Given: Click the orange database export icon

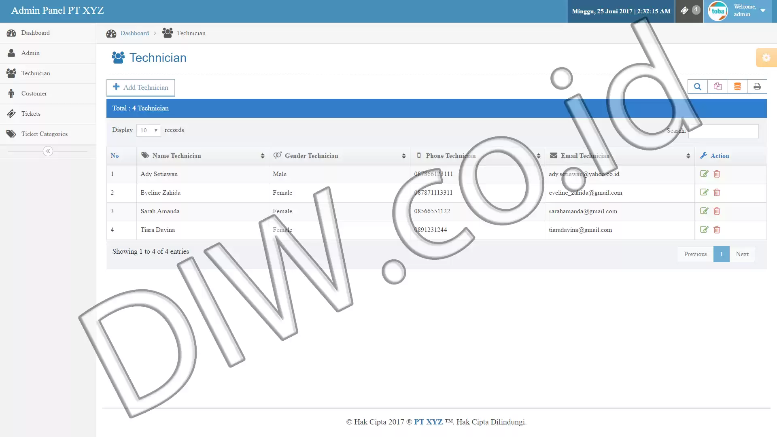Looking at the screenshot, I should (737, 87).
